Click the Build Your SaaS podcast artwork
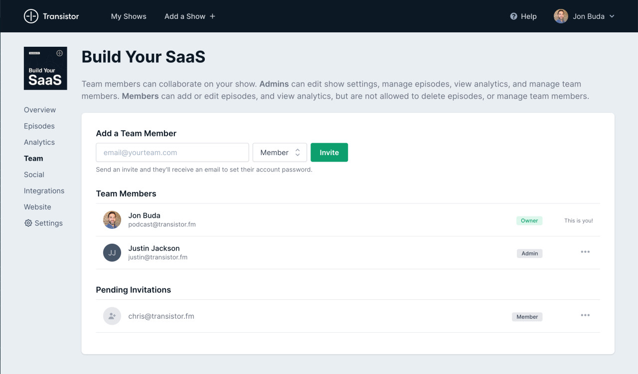Viewport: 638px width, 374px height. 45,68
